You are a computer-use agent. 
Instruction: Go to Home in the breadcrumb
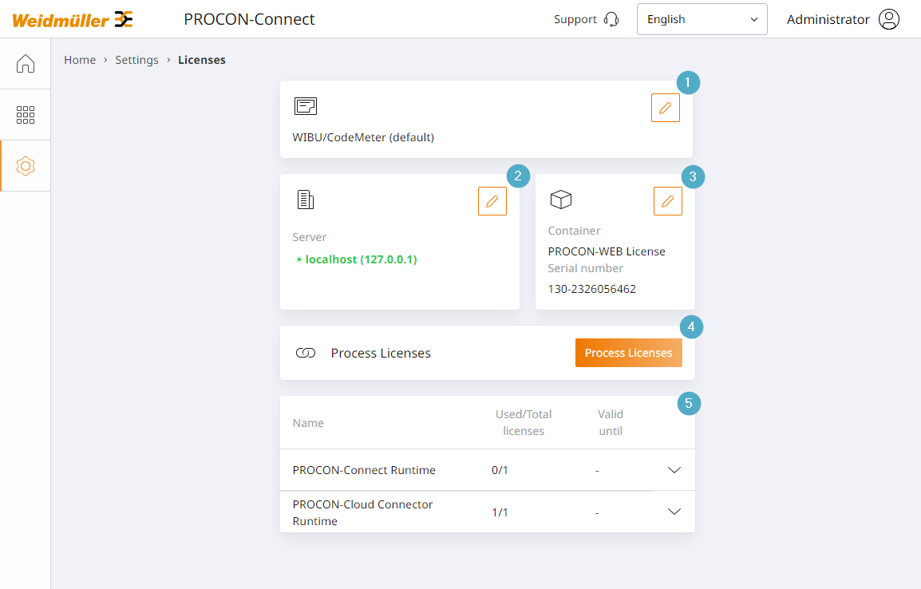coord(80,60)
